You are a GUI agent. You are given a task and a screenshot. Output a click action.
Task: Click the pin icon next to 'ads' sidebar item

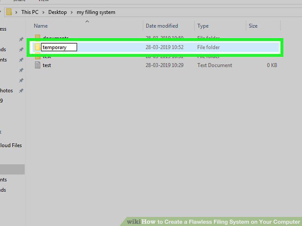[x=21, y=50]
